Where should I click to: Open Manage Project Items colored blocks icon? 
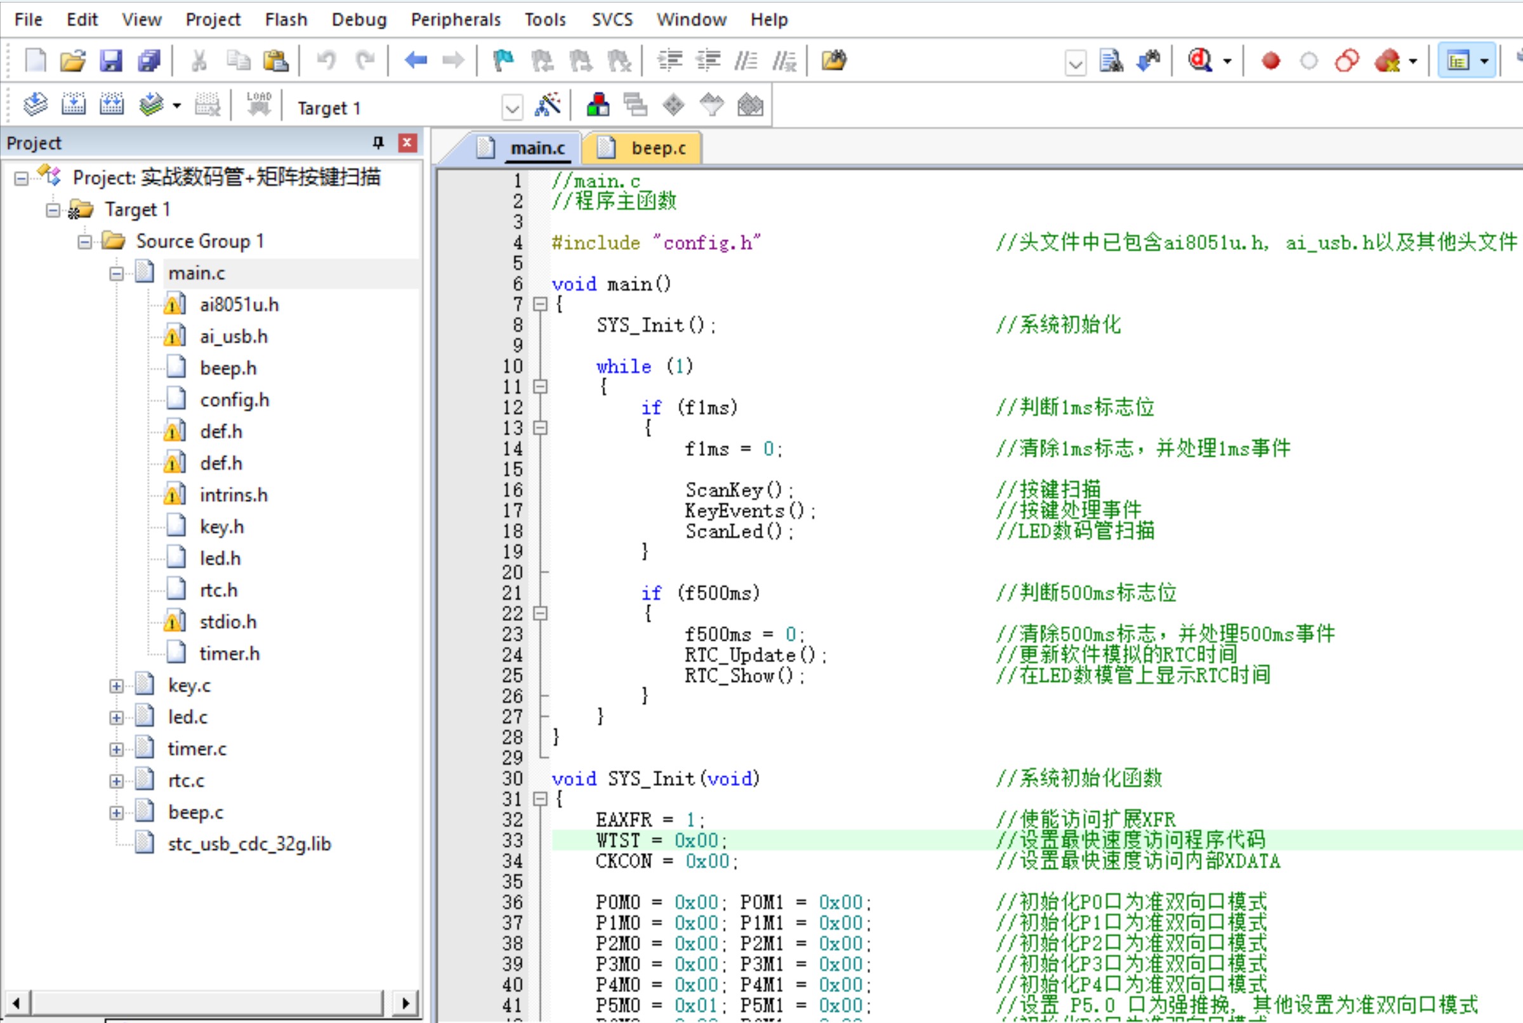598,105
